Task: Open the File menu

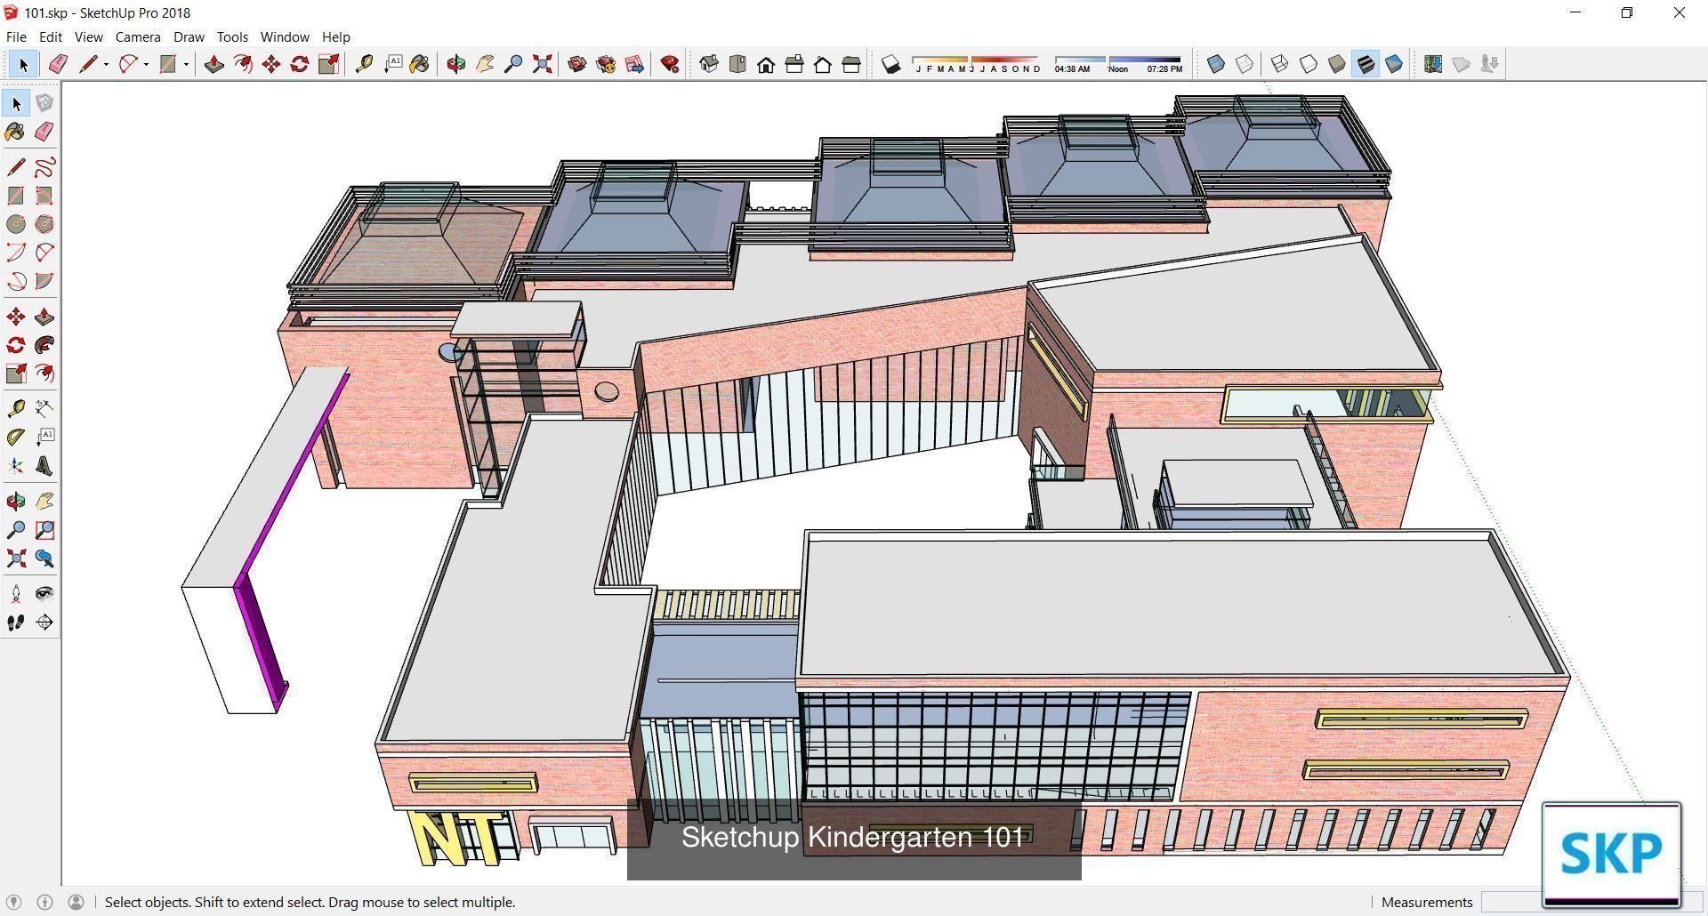Action: click(x=16, y=36)
